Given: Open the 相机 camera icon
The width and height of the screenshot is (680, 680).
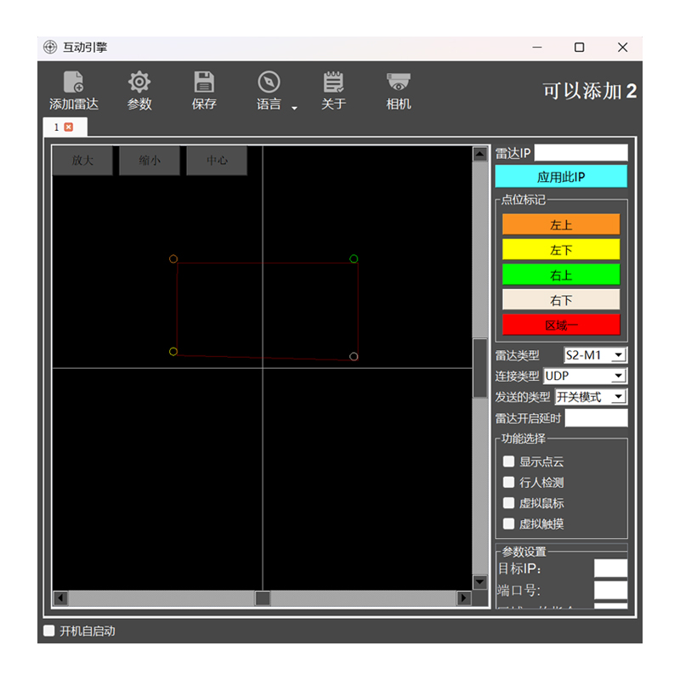Looking at the screenshot, I should pyautogui.click(x=399, y=82).
